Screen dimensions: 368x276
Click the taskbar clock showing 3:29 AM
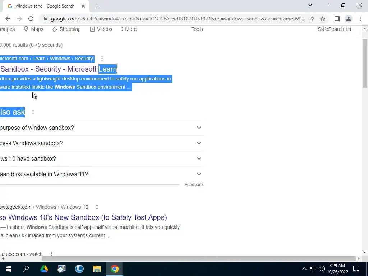[x=337, y=269]
